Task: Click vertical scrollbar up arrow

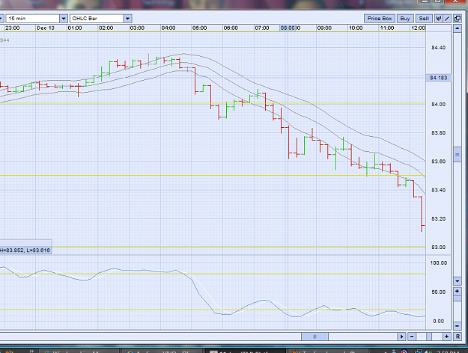Action: (x=458, y=28)
